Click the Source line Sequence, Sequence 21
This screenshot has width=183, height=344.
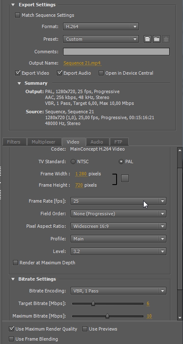pos(69,112)
